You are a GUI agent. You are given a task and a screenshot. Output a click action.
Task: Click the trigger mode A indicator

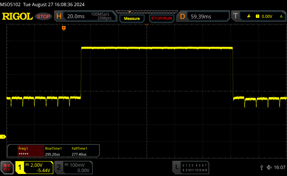281,16
